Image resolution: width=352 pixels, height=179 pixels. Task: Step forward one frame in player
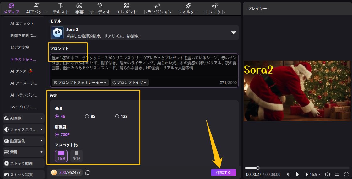(307, 174)
